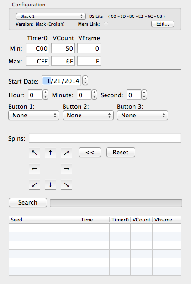
Task: Click the VCount Min field
Action: click(63, 48)
